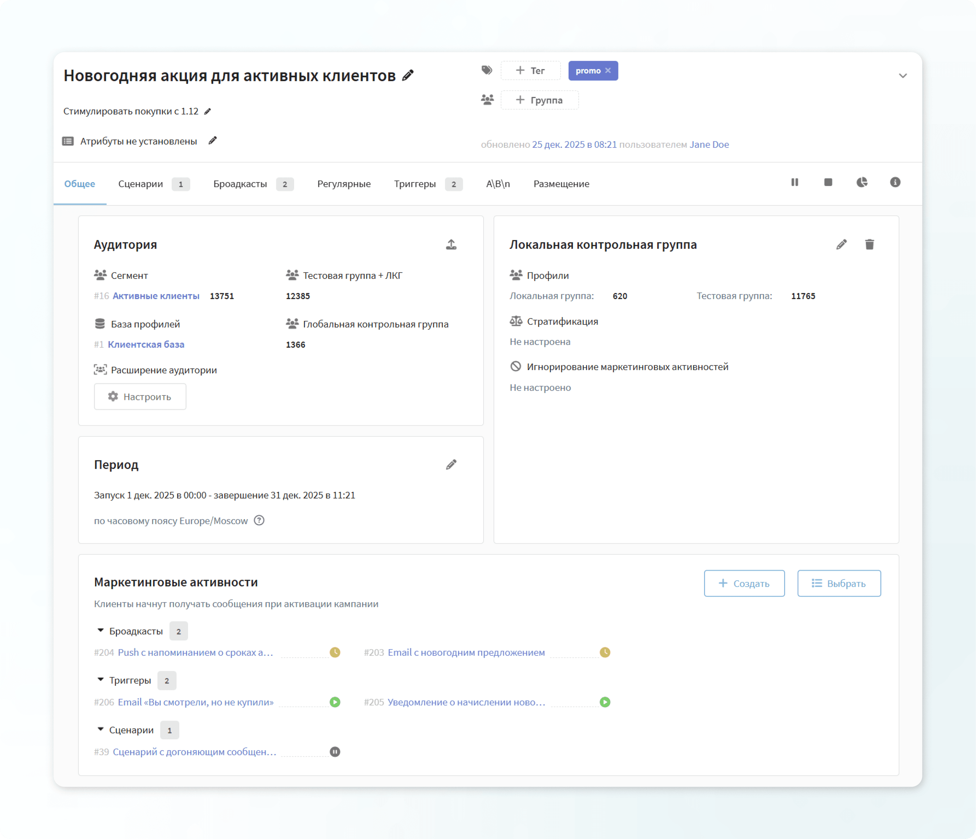Edit local control group with pencil icon
The width and height of the screenshot is (976, 839).
pos(842,244)
